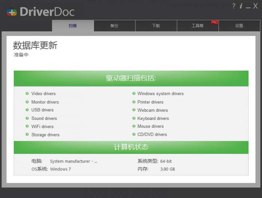
Task: Click the Printer drivers bullet icon
Action: pyautogui.click(x=134, y=102)
